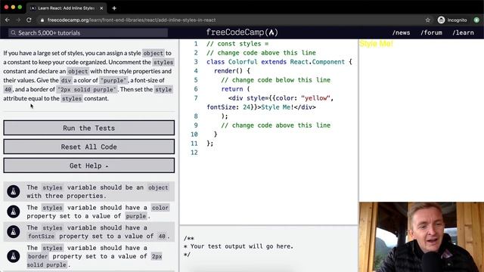Open the /forum link
Screen dimensions: 484x272
431,32
